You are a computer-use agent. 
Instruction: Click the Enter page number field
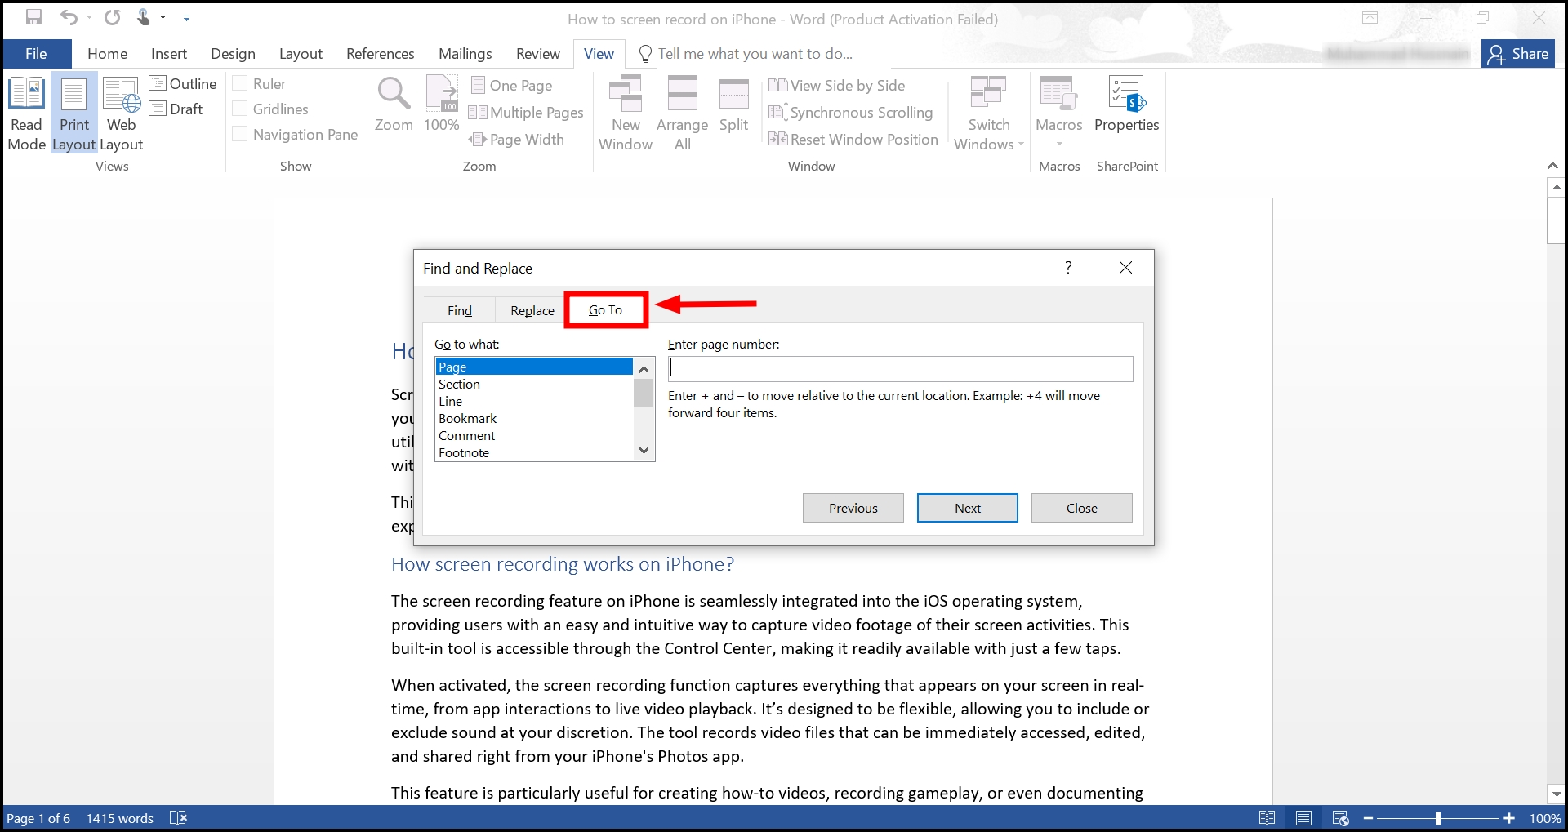click(900, 369)
